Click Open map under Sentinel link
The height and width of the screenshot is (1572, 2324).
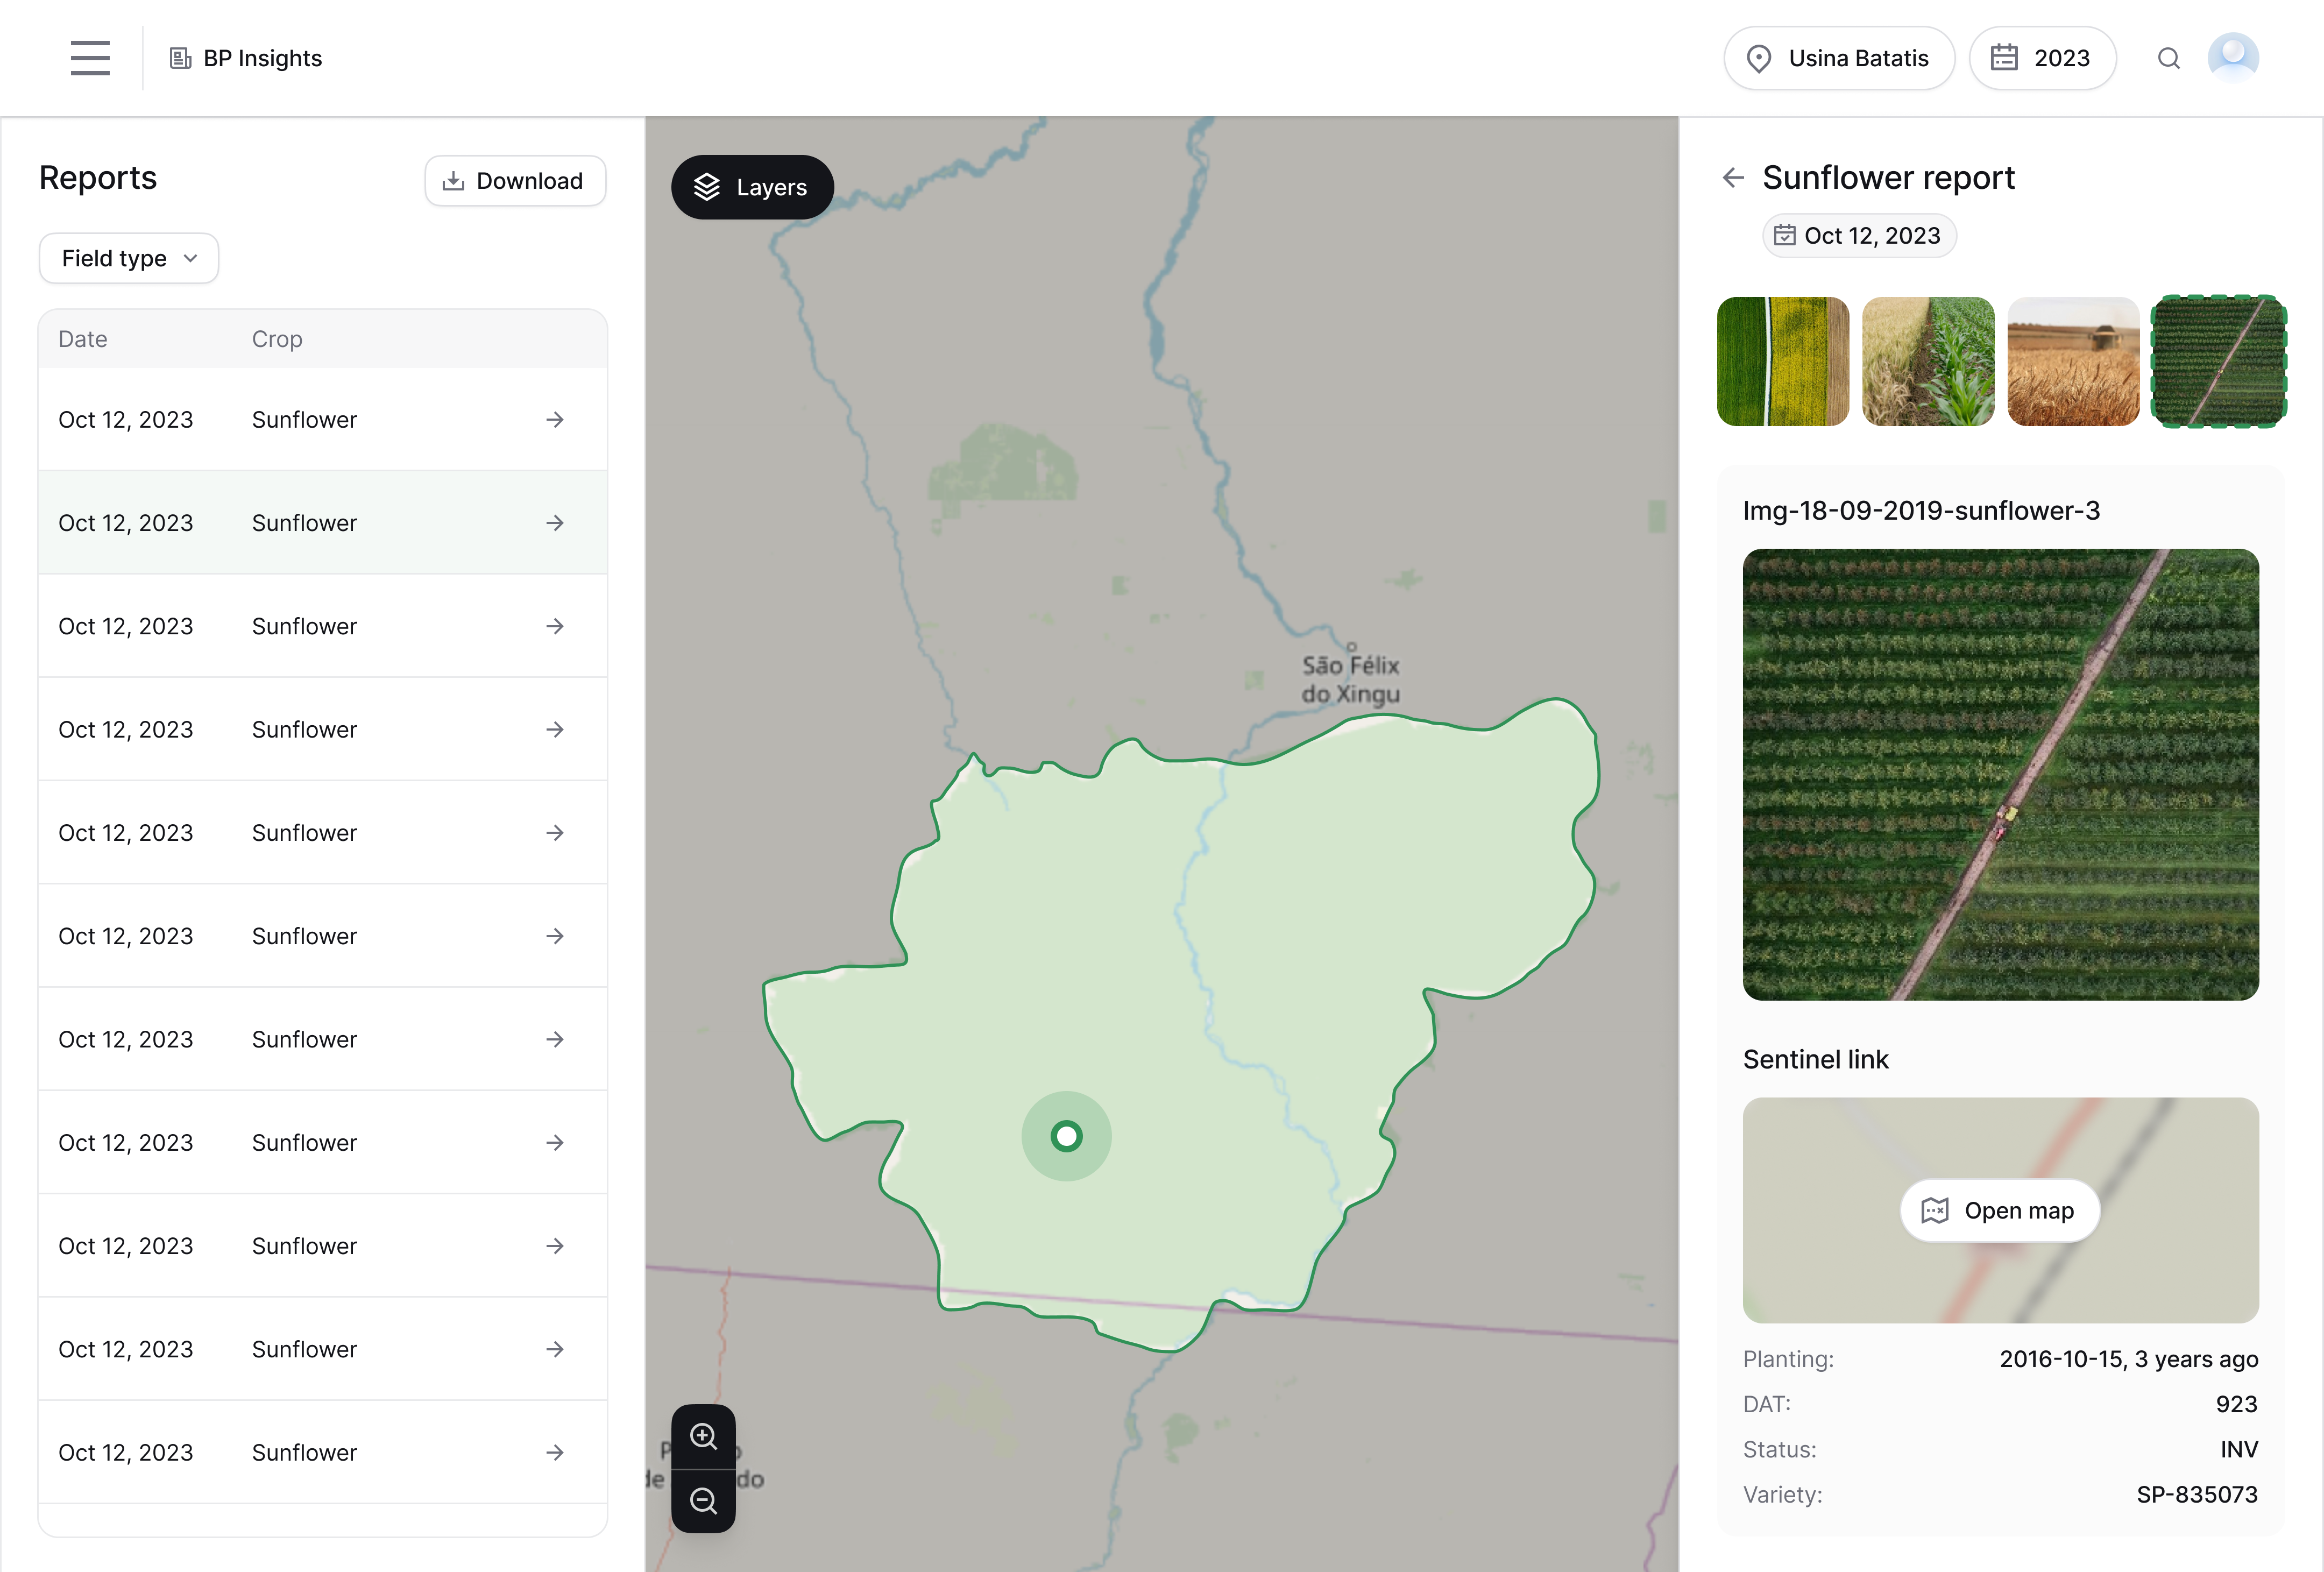click(2000, 1210)
